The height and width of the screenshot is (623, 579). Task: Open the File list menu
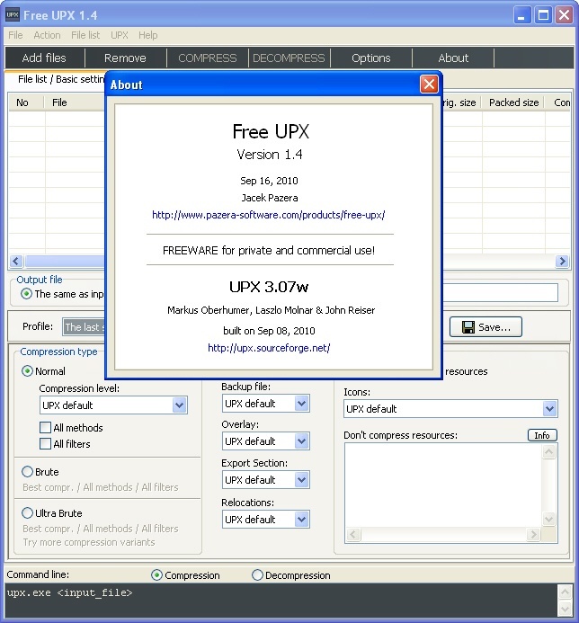pyautogui.click(x=85, y=35)
